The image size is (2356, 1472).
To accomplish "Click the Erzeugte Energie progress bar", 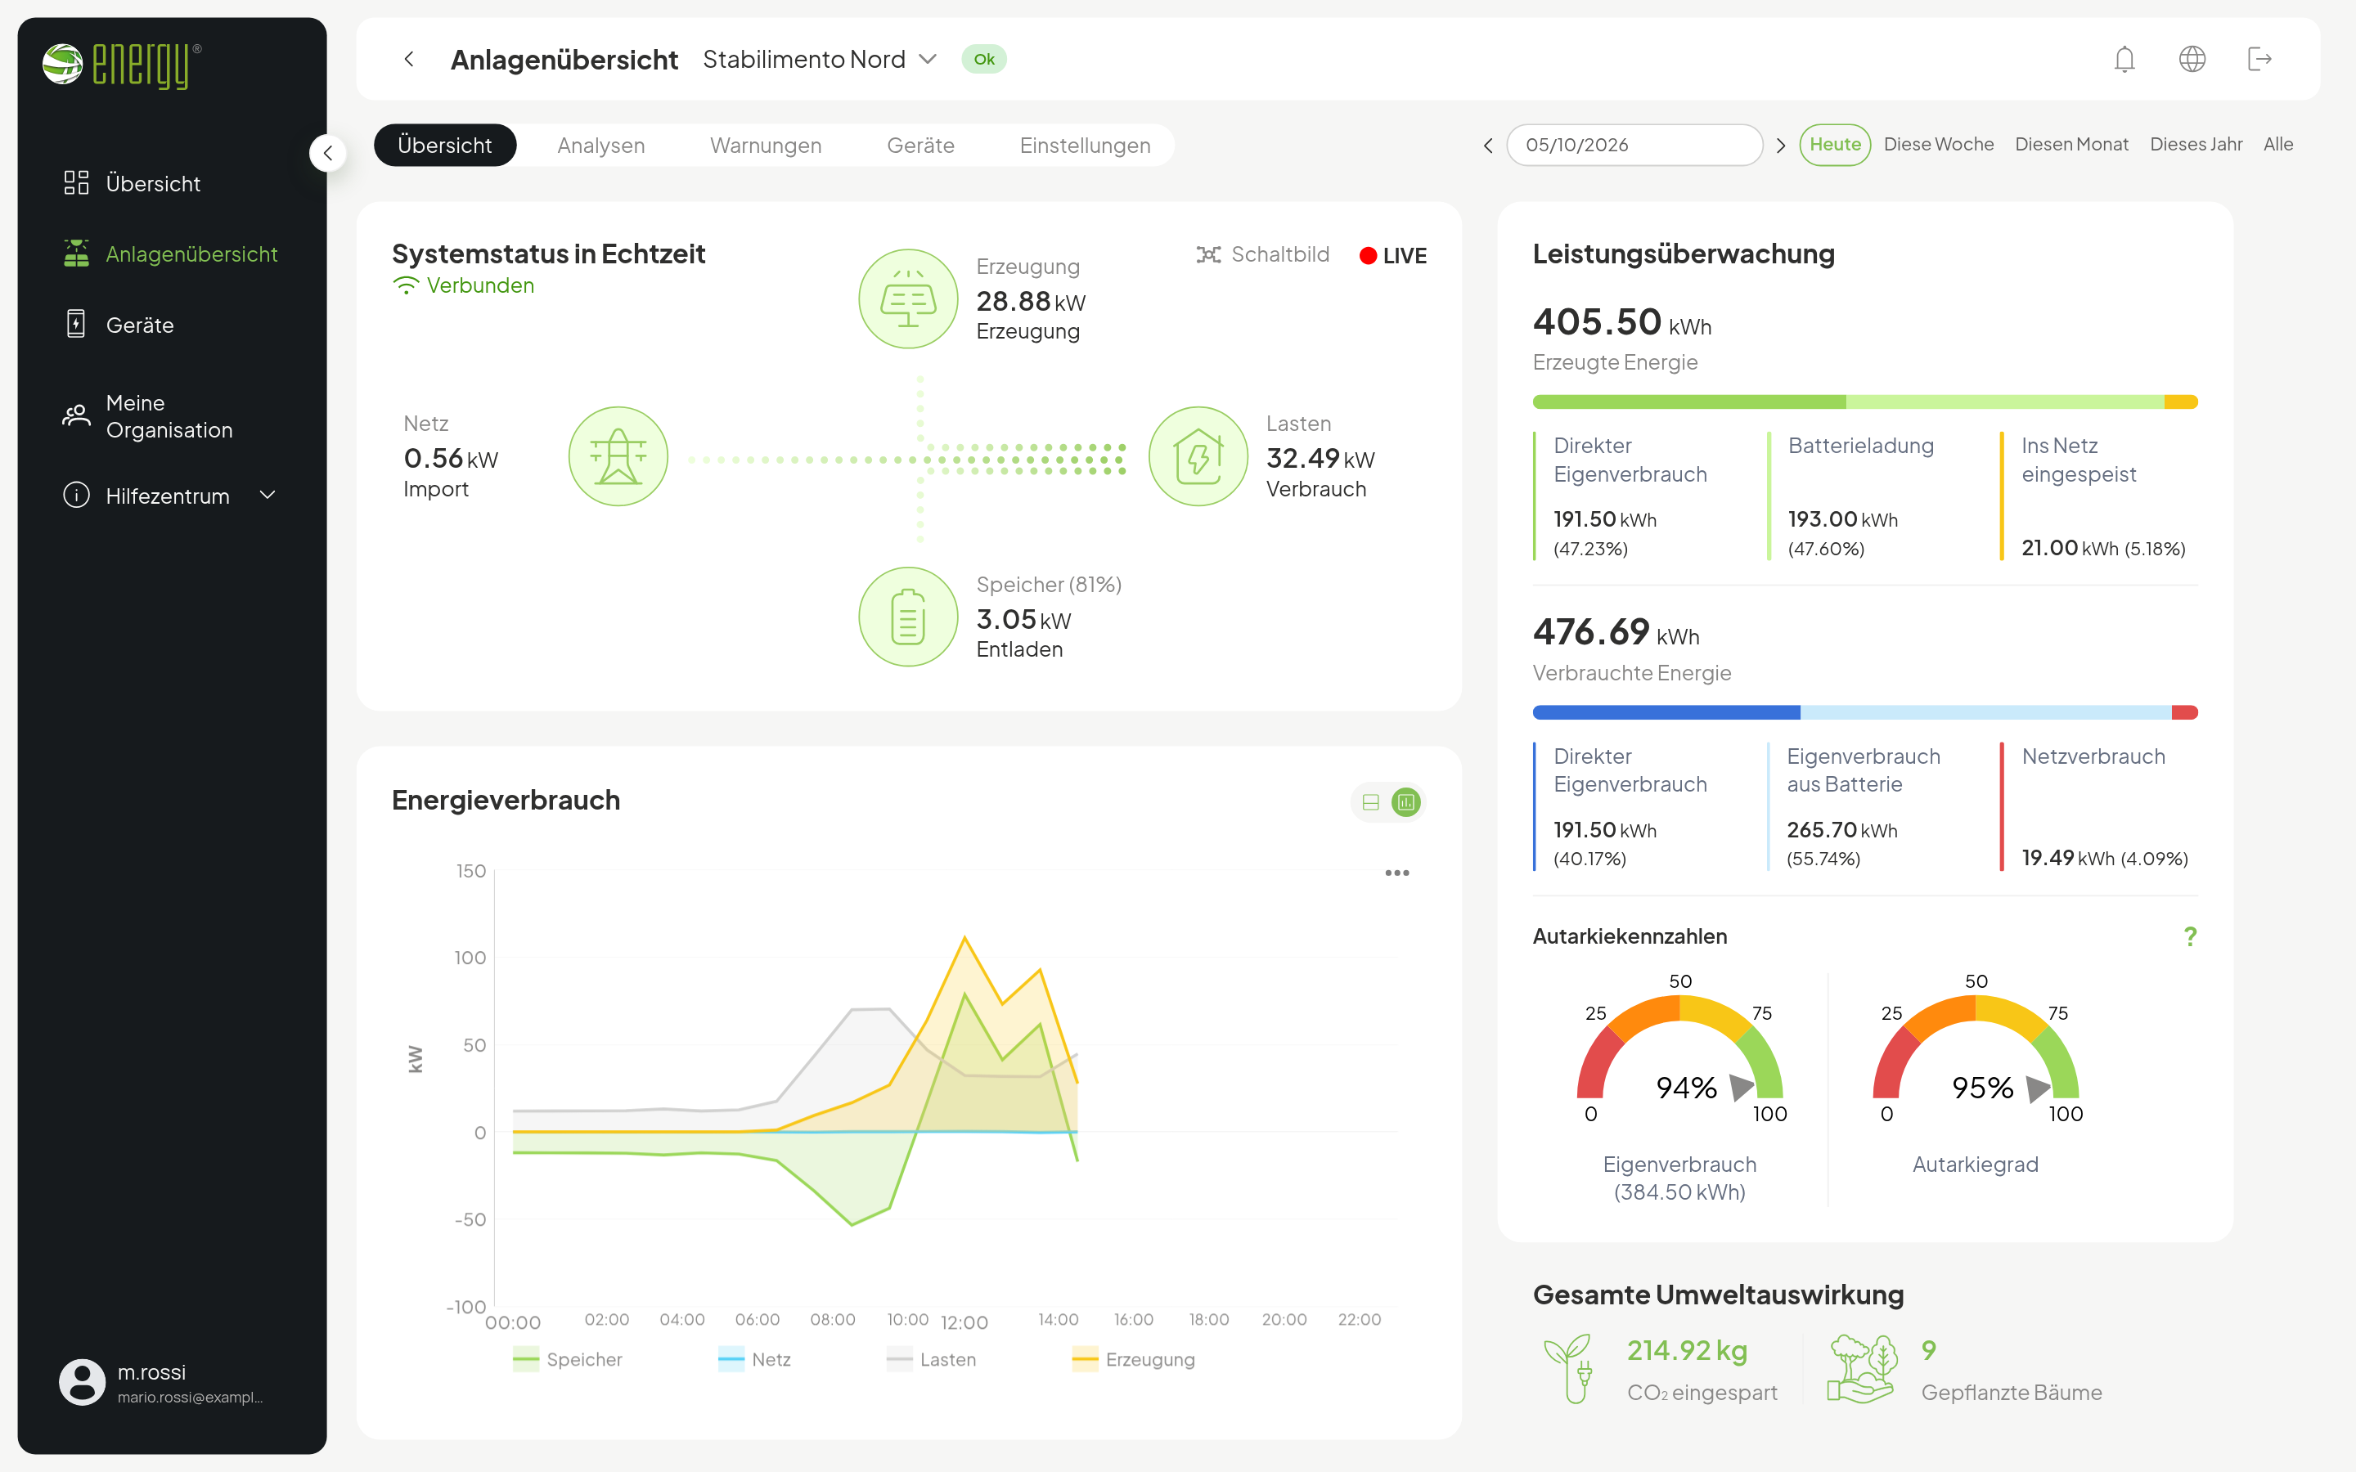I will (1864, 402).
